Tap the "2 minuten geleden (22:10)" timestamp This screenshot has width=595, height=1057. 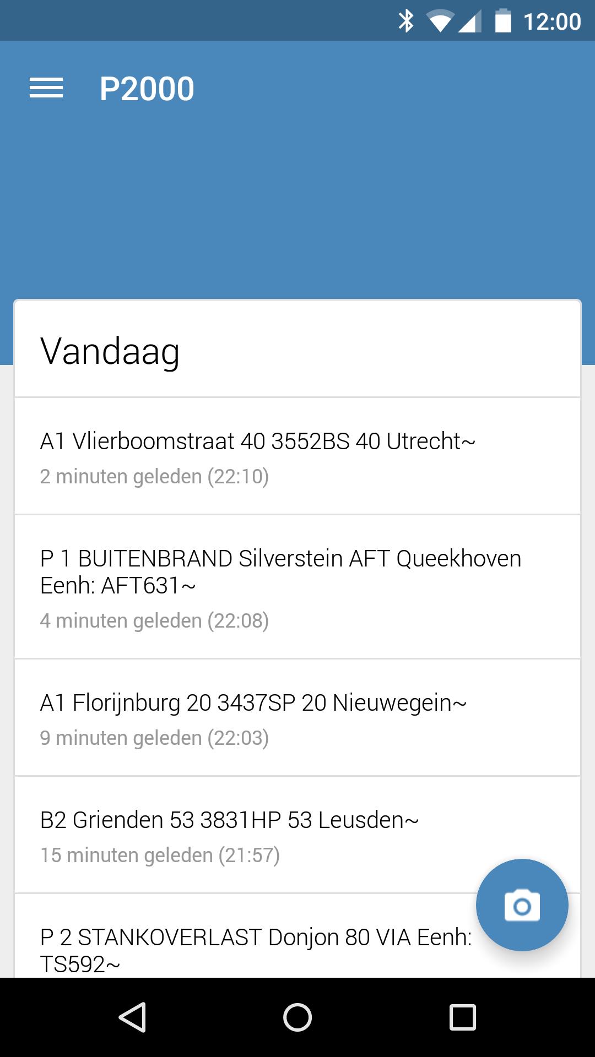point(154,477)
